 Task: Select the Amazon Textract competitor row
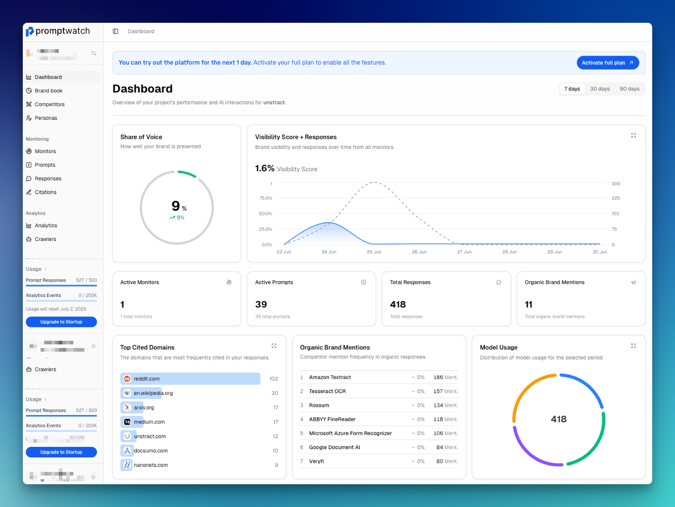click(x=379, y=377)
